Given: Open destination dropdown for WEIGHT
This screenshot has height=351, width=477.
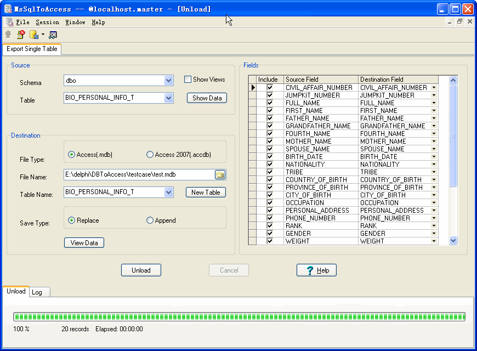Looking at the screenshot, I should [434, 241].
